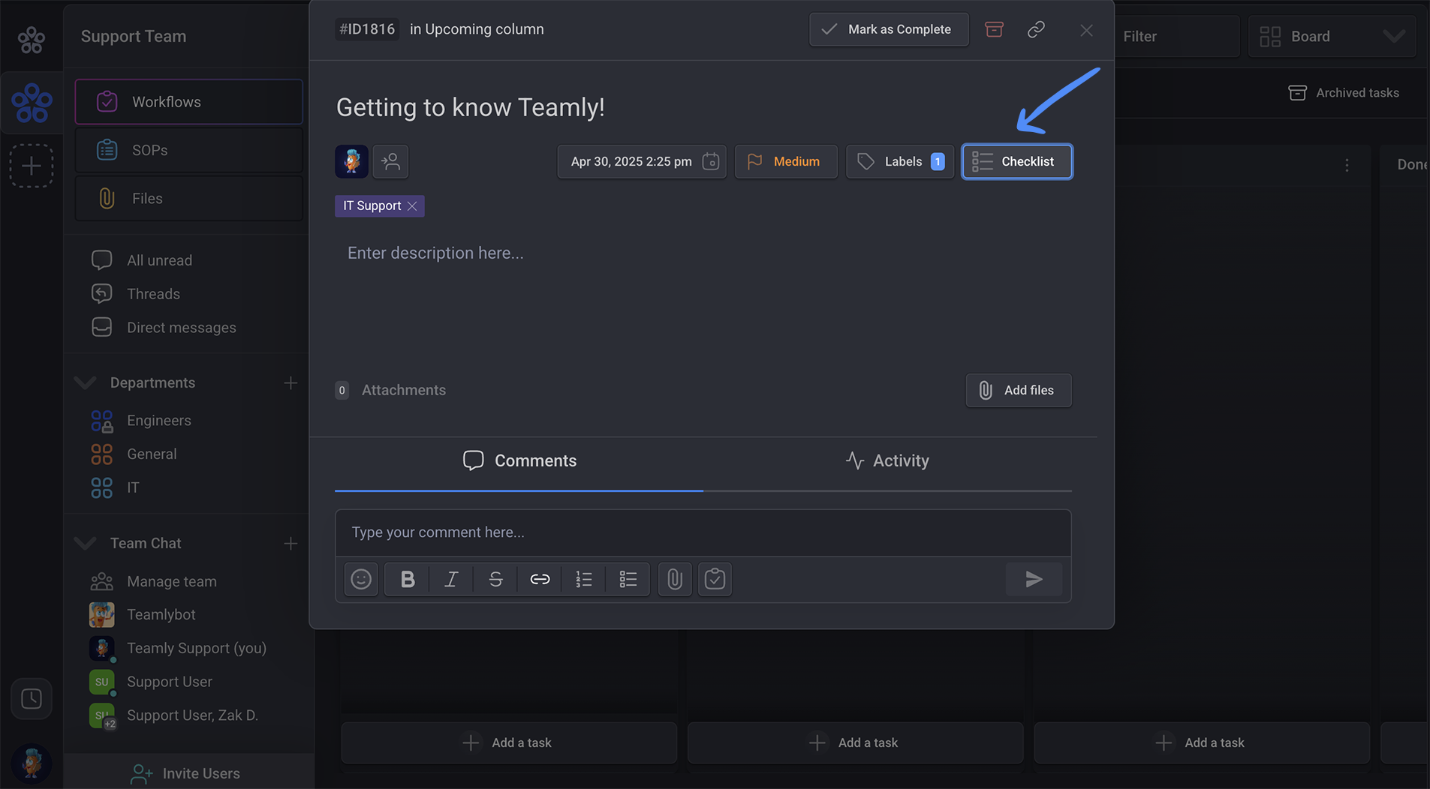Screen dimensions: 1430x789
Task: Click the task title Getting to know Teamly!
Action: tap(470, 107)
